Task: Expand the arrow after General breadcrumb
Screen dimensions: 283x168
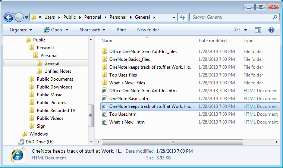Action: tap(154, 17)
